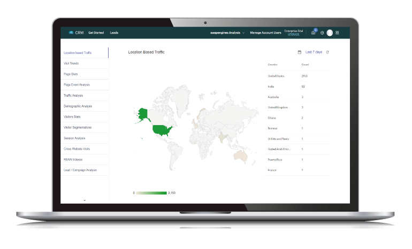Screen dimensions: 412x249
Task: Click Manage Account Users
Action: click(x=265, y=33)
